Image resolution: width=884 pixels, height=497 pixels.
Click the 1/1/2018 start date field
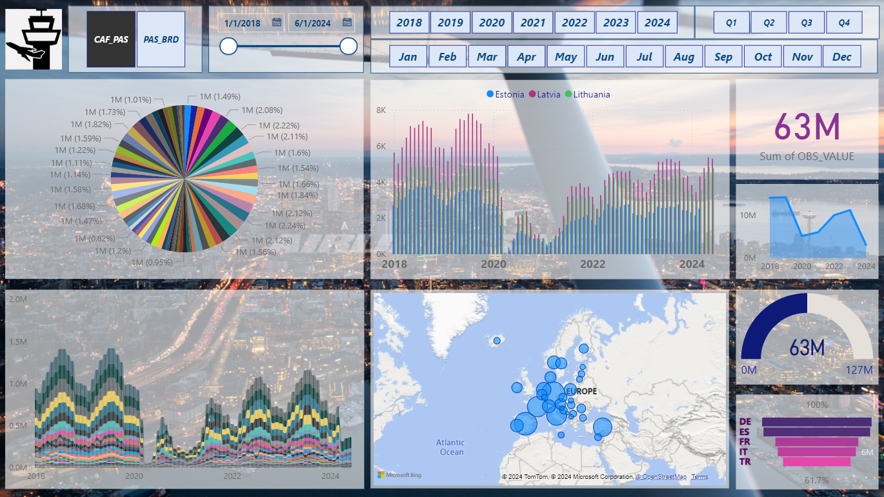(x=243, y=23)
